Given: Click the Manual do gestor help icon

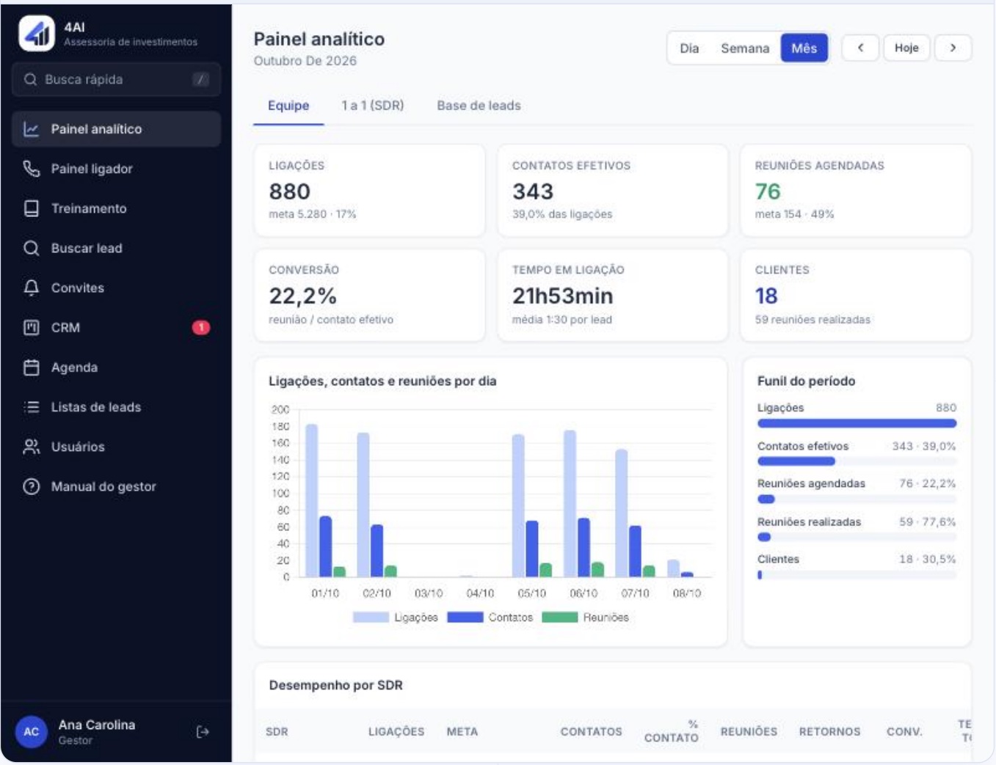Looking at the screenshot, I should click(31, 486).
